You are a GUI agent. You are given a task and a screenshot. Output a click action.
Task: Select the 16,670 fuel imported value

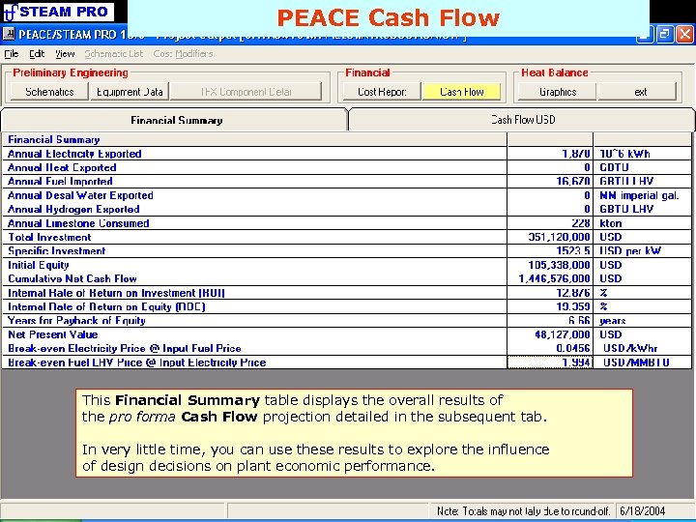(550, 181)
